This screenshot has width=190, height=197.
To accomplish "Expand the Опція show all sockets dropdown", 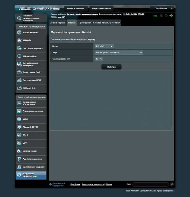I will pyautogui.click(x=119, y=53).
